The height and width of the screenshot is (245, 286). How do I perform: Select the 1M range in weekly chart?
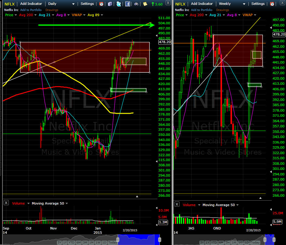coord(234,243)
